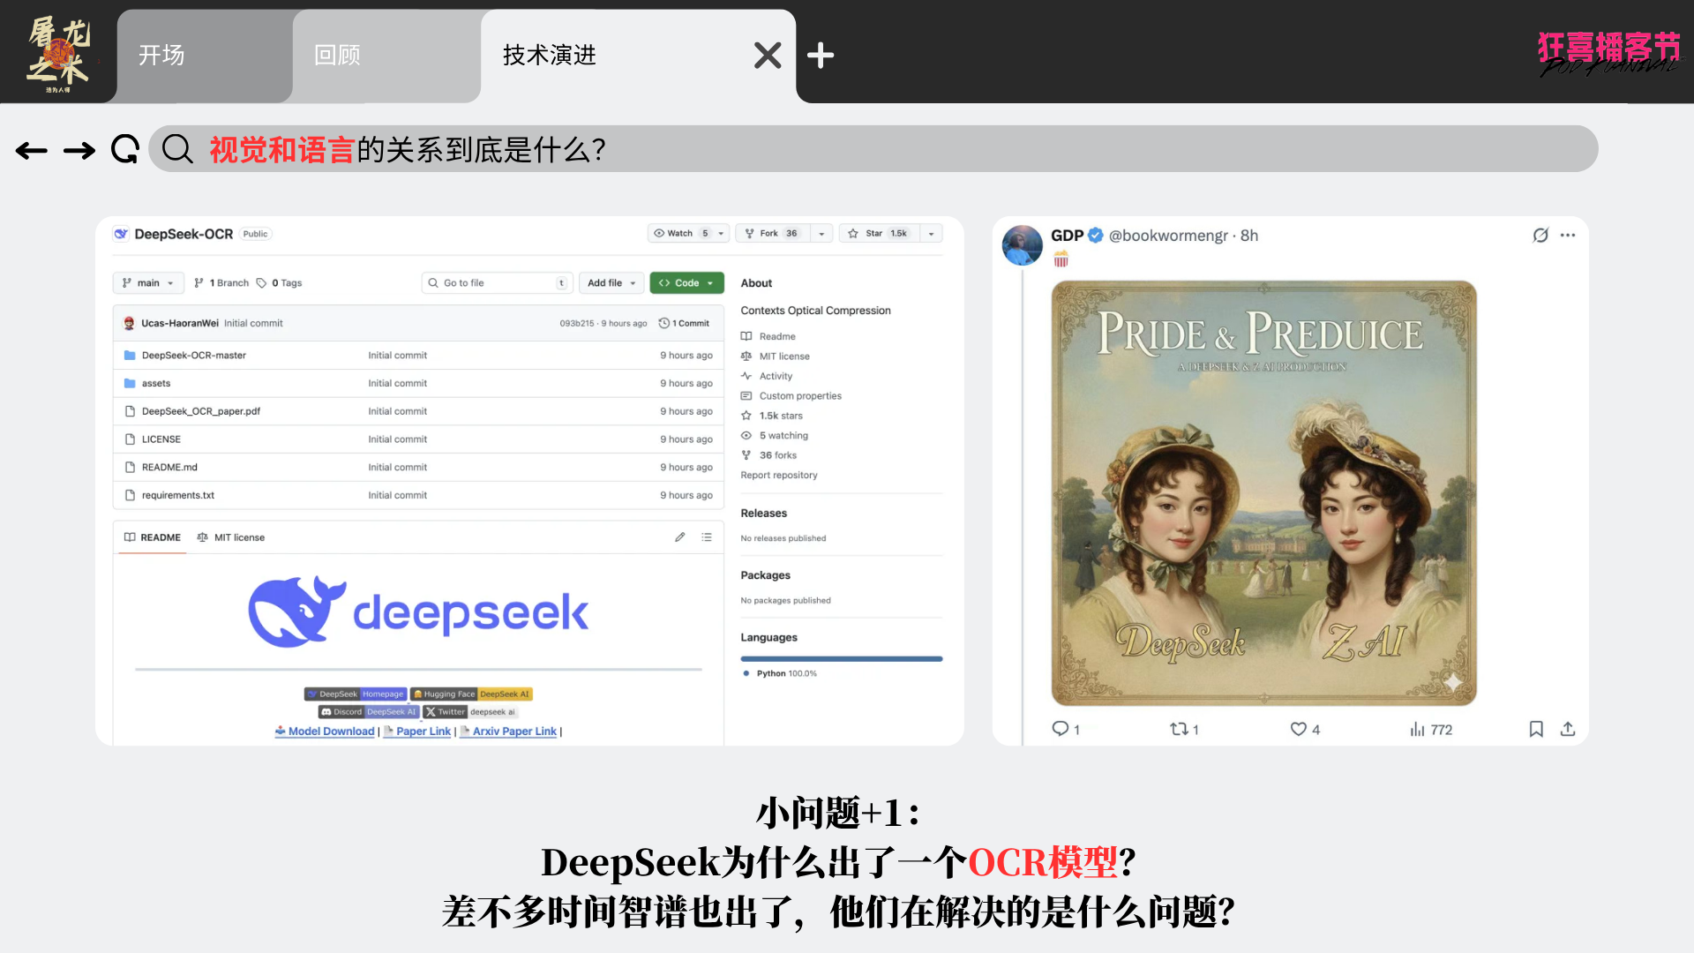1694x953 pixels.
Task: Star the DeepSeek-OCR repository
Action: point(873,234)
